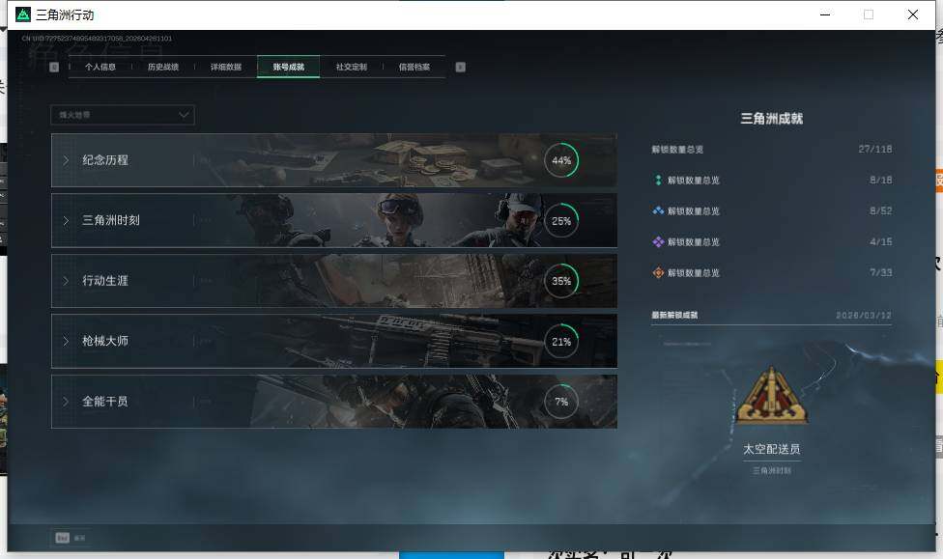The image size is (943, 559).
Task: Click the 太空配送员 achievement badge
Action: [x=772, y=396]
